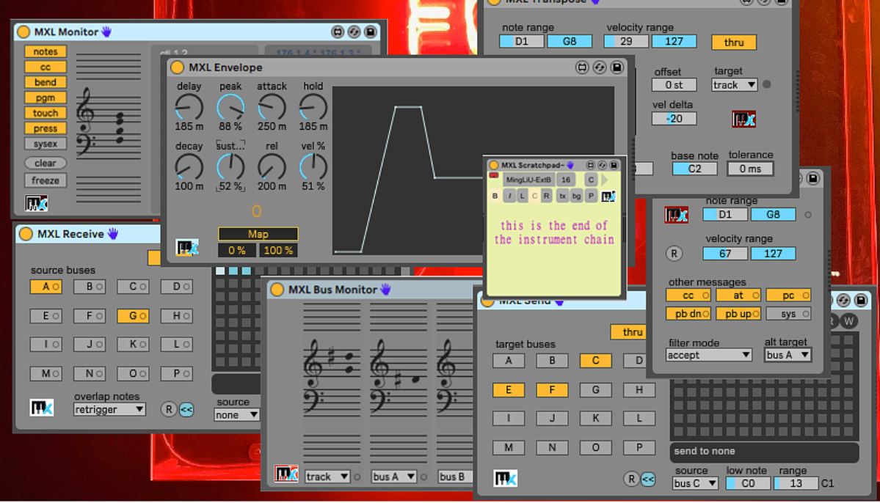
Task: Open the target track dropdown in Transpose
Action: point(734,85)
